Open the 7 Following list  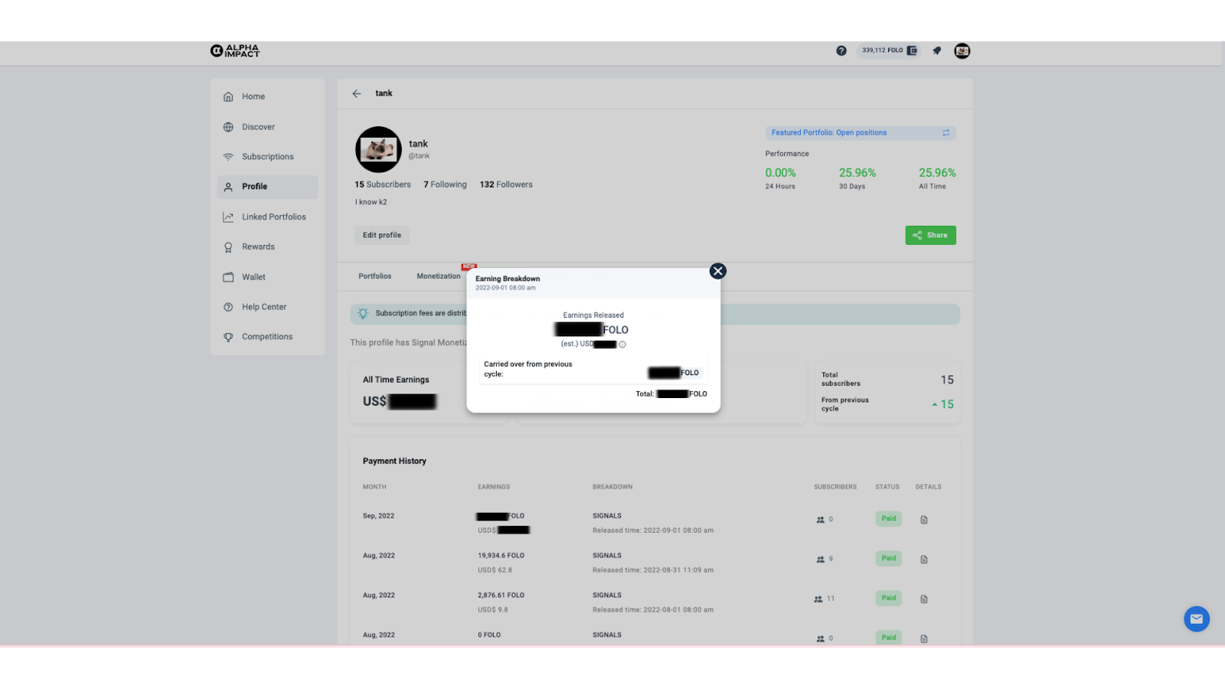pos(445,184)
